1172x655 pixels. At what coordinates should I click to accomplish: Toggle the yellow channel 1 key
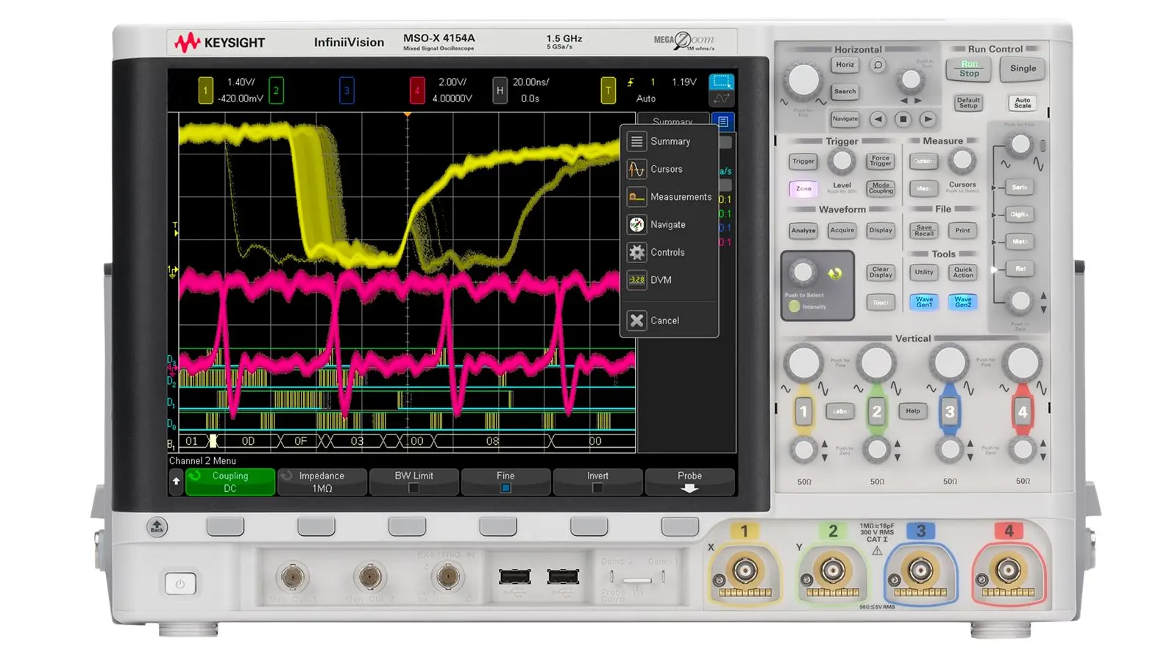coord(803,412)
